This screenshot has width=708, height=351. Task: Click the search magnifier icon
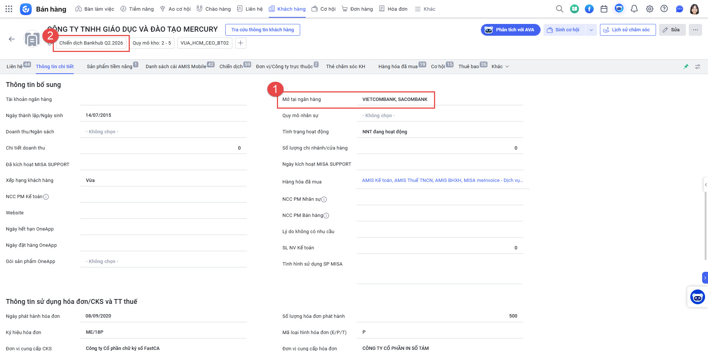click(x=559, y=9)
